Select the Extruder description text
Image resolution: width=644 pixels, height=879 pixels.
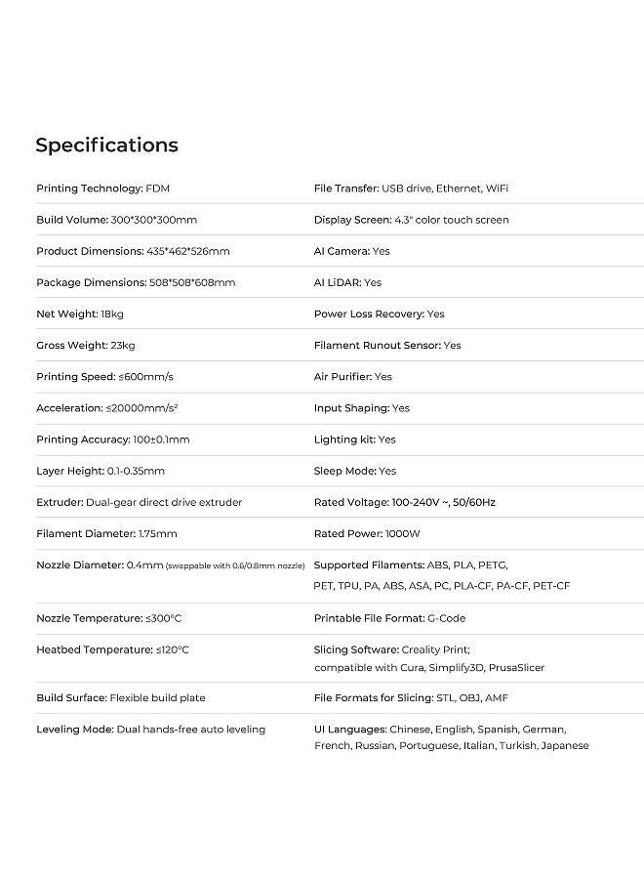[139, 502]
